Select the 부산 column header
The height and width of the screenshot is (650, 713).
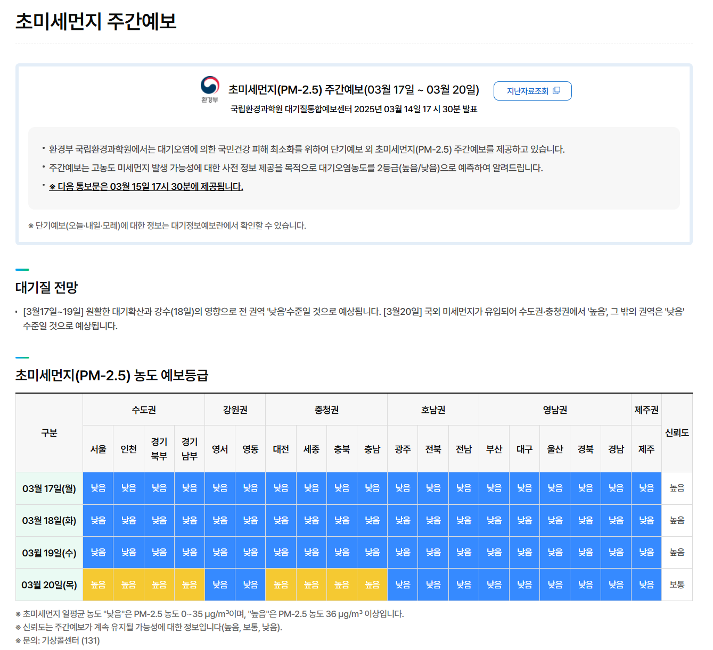[494, 448]
